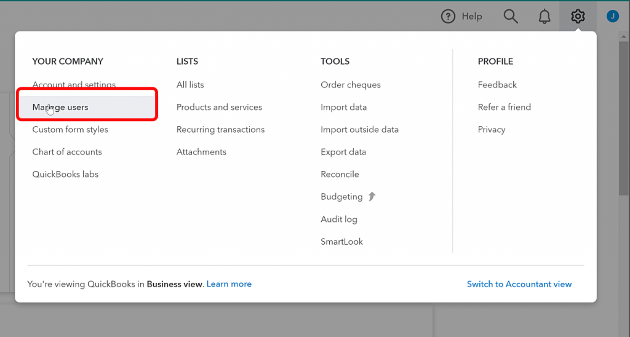Open the Reconcile tool
Image resolution: width=630 pixels, height=337 pixels.
click(340, 174)
